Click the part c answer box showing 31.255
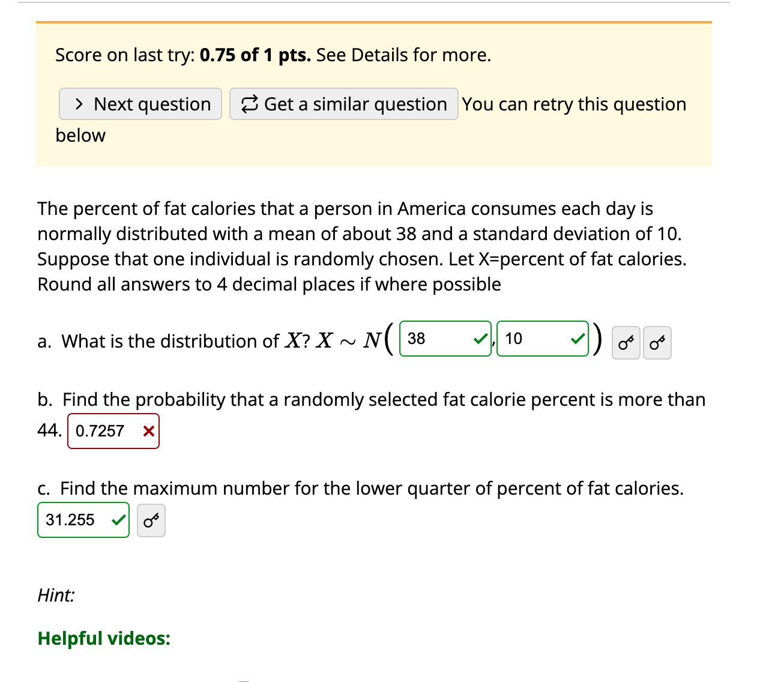760x682 pixels. 78,519
